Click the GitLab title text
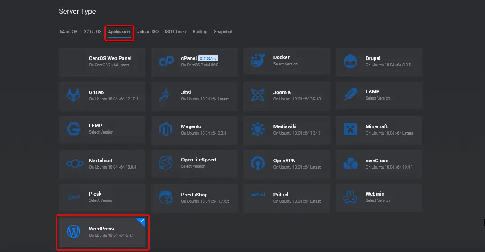Viewport: 485px width, 252px height. [x=96, y=92]
